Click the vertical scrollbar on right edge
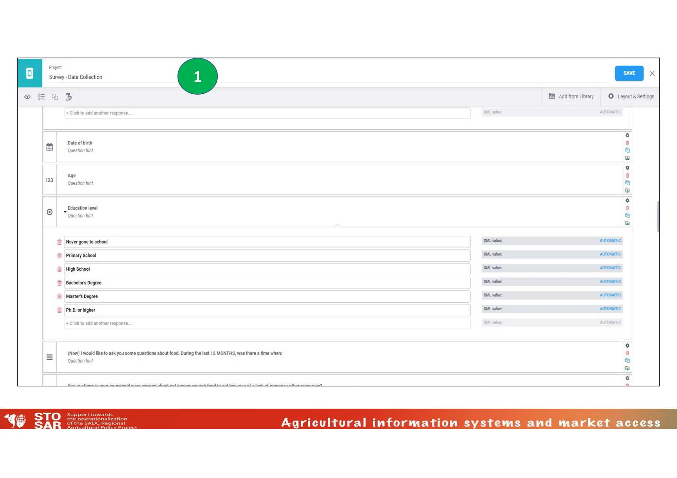This screenshot has width=677, height=478. click(x=658, y=216)
